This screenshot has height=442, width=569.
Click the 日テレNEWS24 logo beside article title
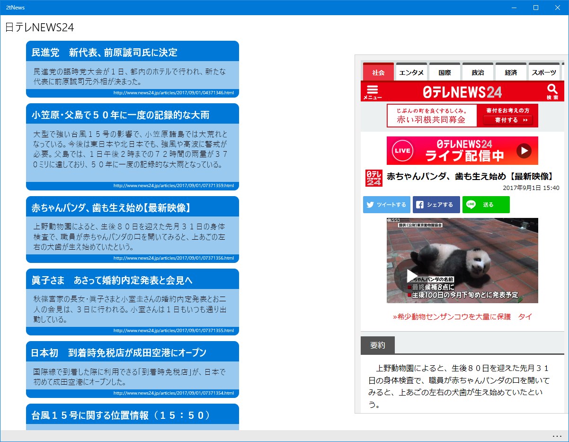coord(373,178)
